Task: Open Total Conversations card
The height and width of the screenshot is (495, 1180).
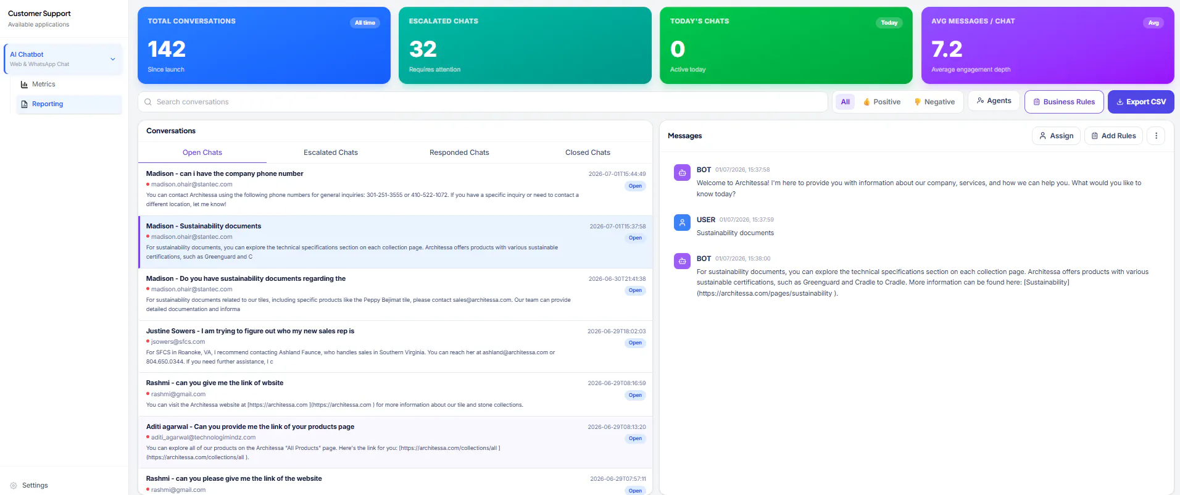Action: [264, 46]
